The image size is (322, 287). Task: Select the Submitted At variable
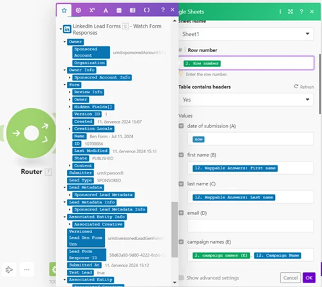(84, 265)
